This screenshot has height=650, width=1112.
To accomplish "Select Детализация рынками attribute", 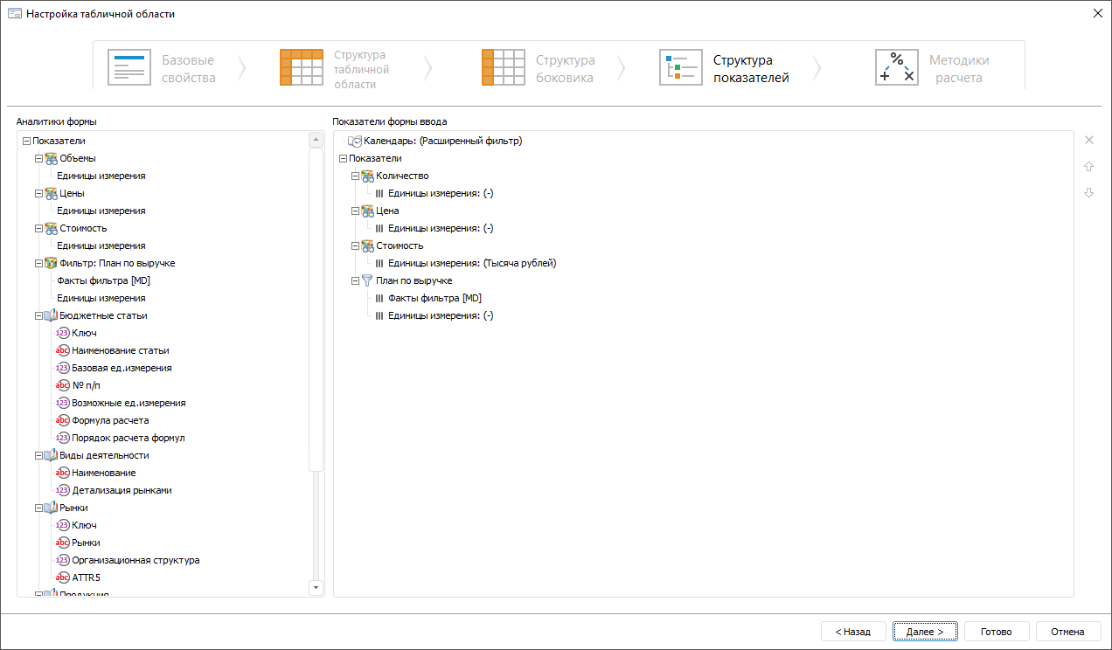I will pos(122,490).
